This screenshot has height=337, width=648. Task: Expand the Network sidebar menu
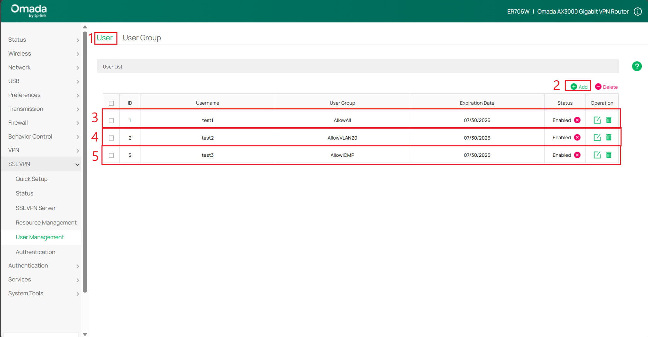41,67
